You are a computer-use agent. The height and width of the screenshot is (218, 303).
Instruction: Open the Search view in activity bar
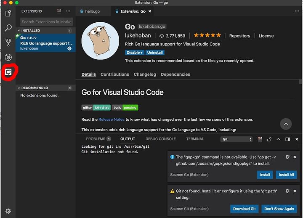[x=8, y=28]
